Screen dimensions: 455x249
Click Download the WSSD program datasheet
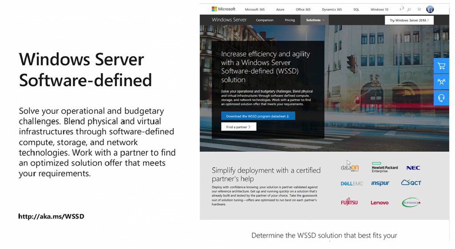click(x=258, y=116)
